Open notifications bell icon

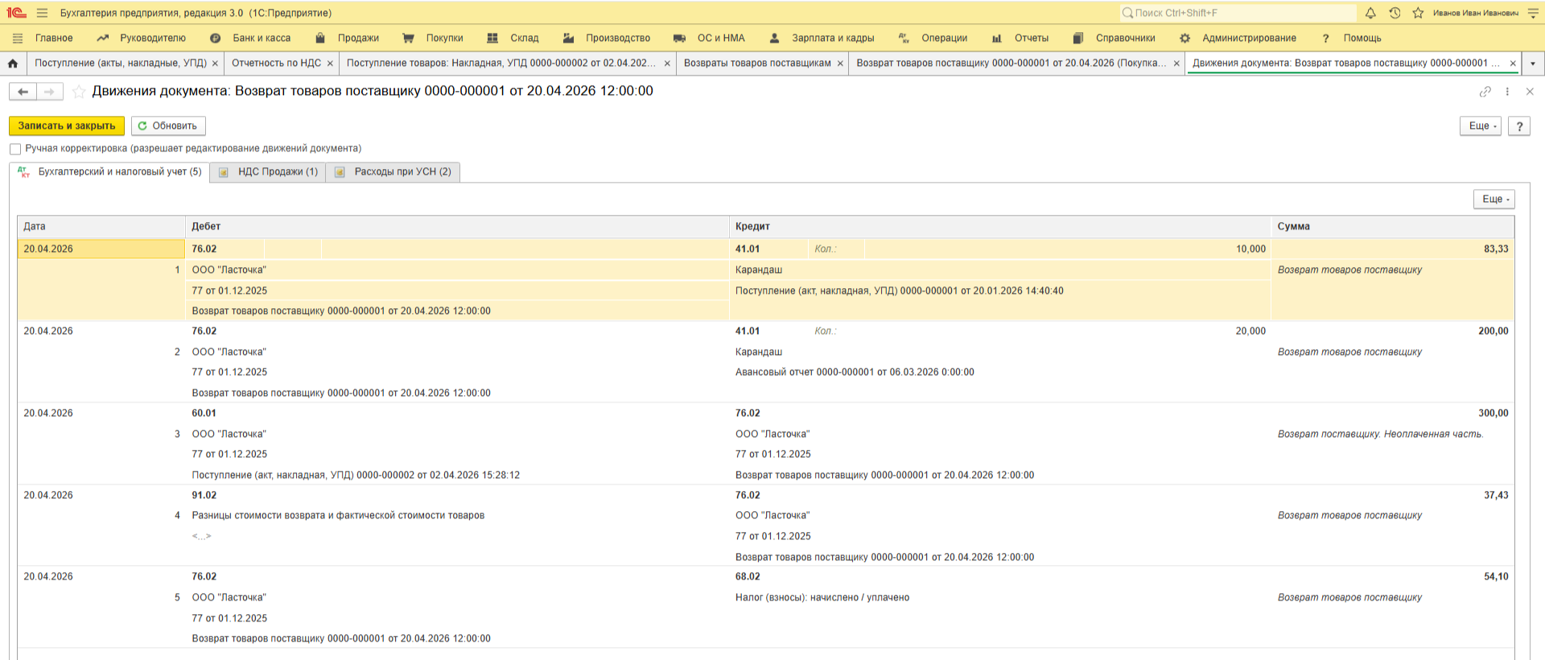pos(1370,13)
